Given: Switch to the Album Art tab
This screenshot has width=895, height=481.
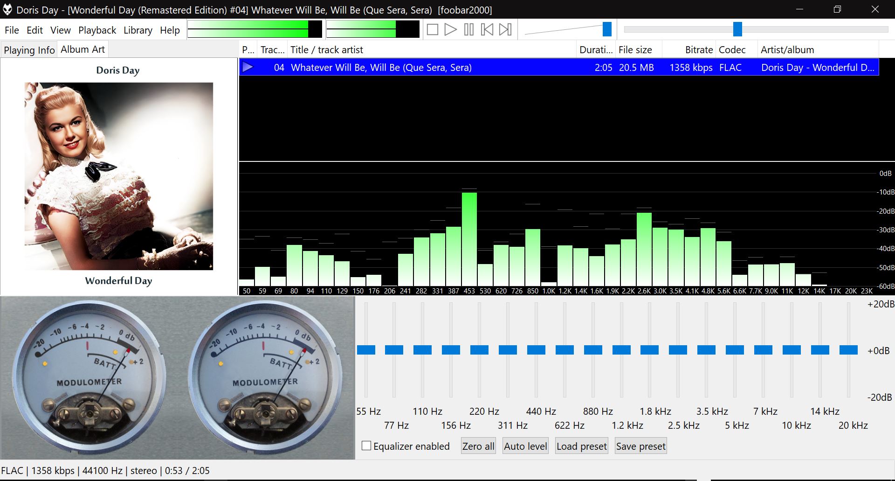Looking at the screenshot, I should [x=83, y=49].
